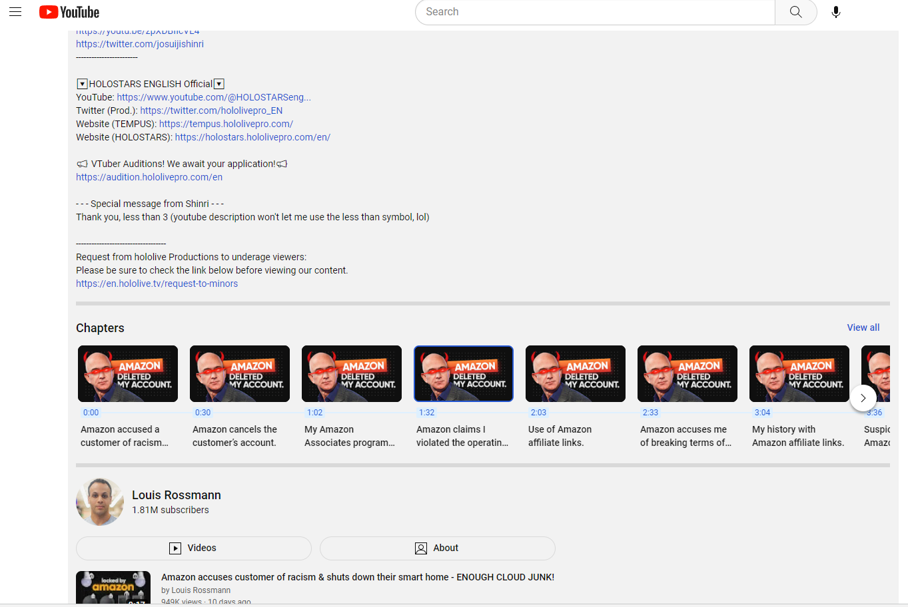Open 'Amazon accuses customer of racism' video title
The height and width of the screenshot is (607, 908).
358,577
